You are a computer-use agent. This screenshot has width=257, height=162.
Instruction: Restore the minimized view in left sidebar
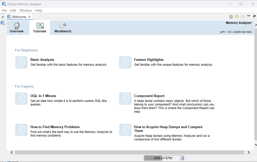click(x=3, y=17)
